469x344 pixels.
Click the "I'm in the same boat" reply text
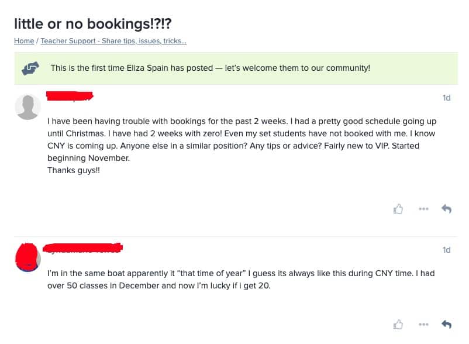pyautogui.click(x=241, y=280)
